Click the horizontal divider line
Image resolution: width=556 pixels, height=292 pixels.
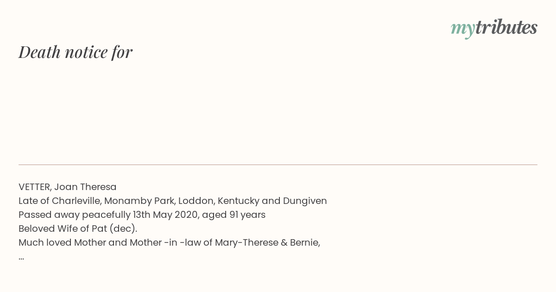click(278, 165)
